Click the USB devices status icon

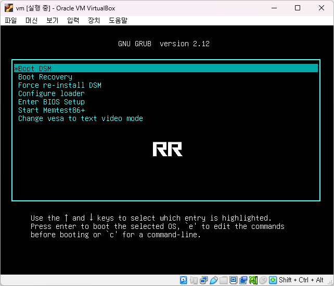(214, 280)
